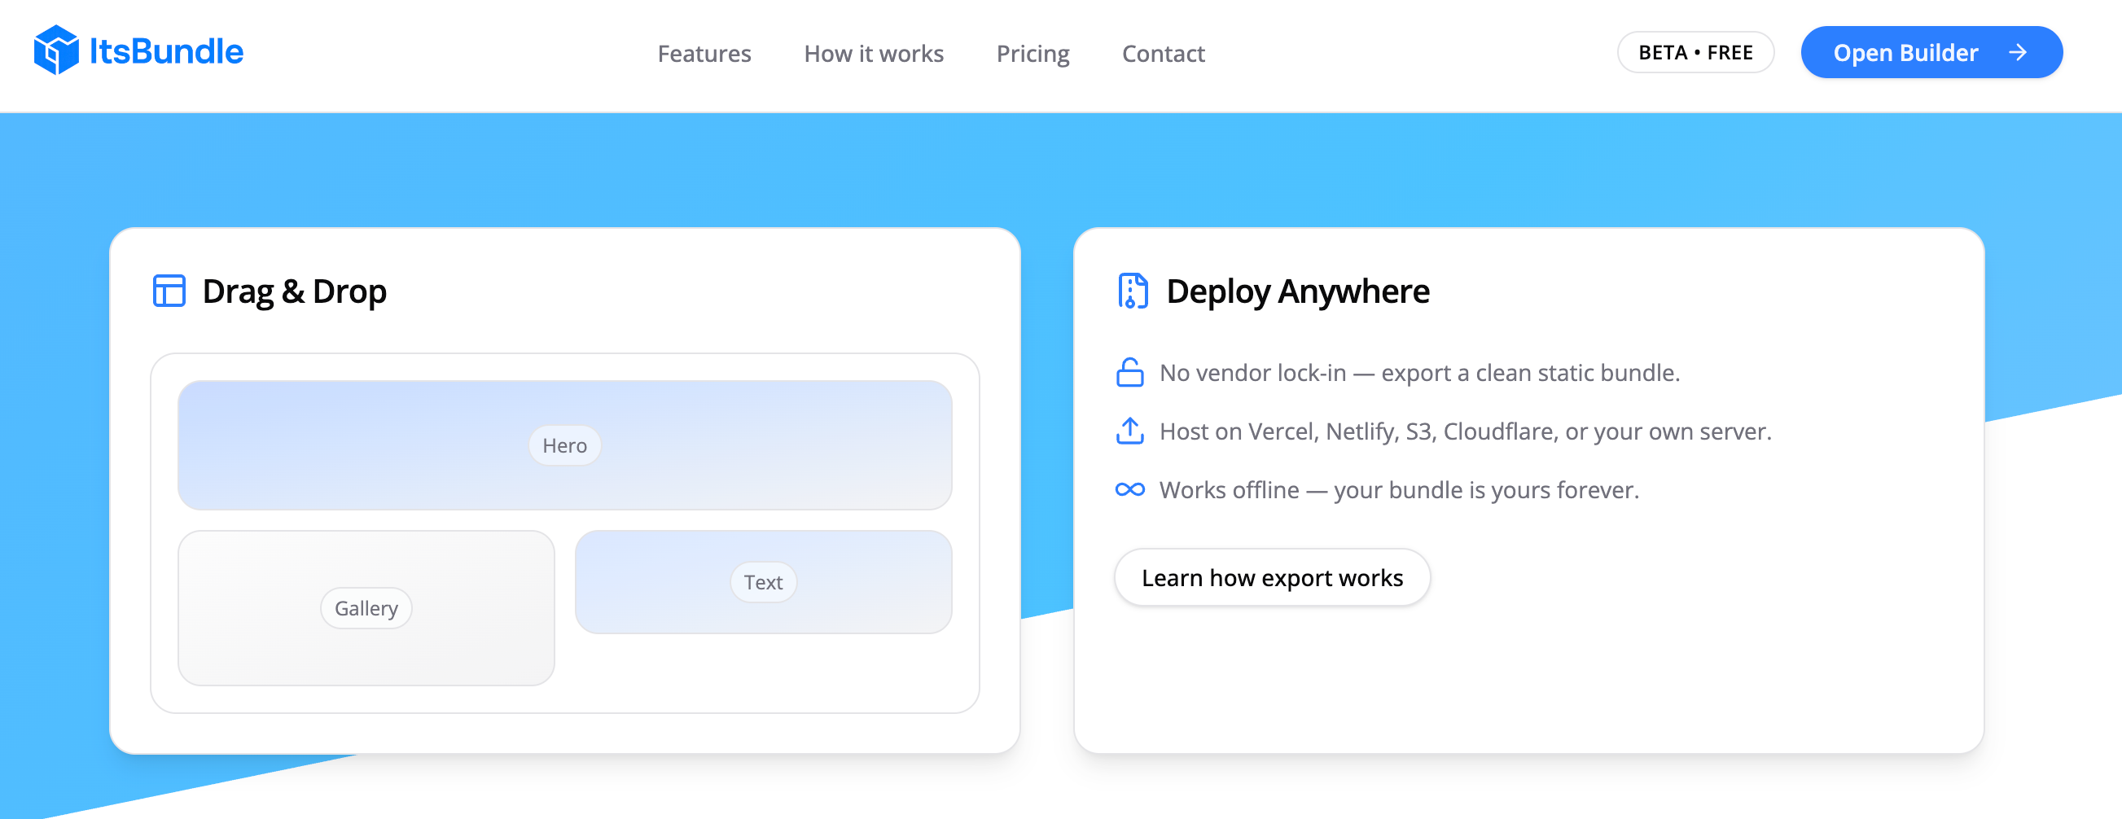
Task: Click the Drag & Drop layout icon
Action: (169, 291)
